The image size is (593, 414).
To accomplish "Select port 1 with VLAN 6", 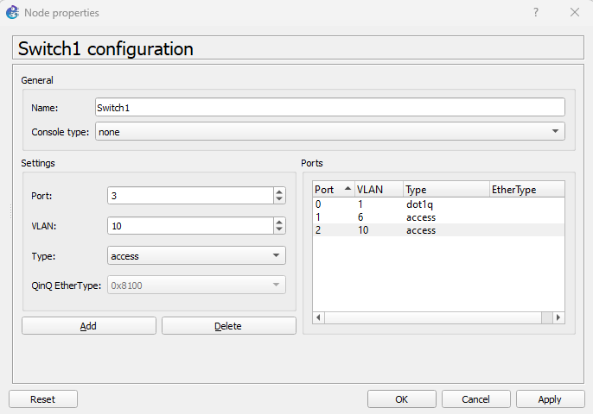I will click(x=380, y=217).
